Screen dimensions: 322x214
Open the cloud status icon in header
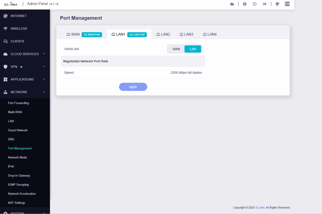[232, 4]
